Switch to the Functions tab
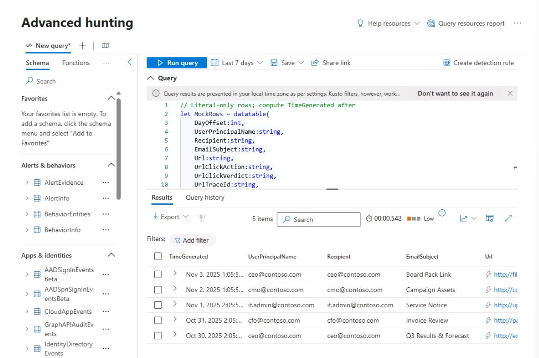 [76, 63]
